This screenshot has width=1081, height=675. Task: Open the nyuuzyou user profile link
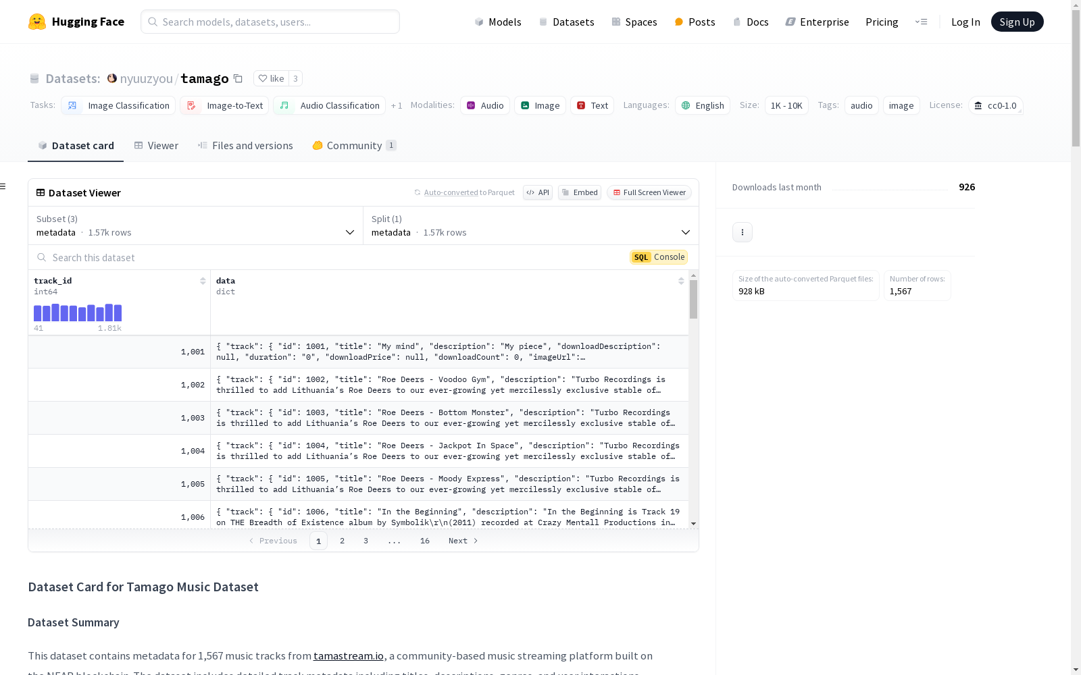[147, 78]
